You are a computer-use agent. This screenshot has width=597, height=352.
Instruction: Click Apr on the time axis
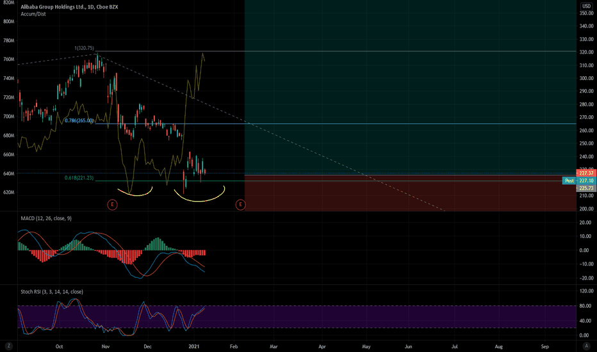pos(322,347)
